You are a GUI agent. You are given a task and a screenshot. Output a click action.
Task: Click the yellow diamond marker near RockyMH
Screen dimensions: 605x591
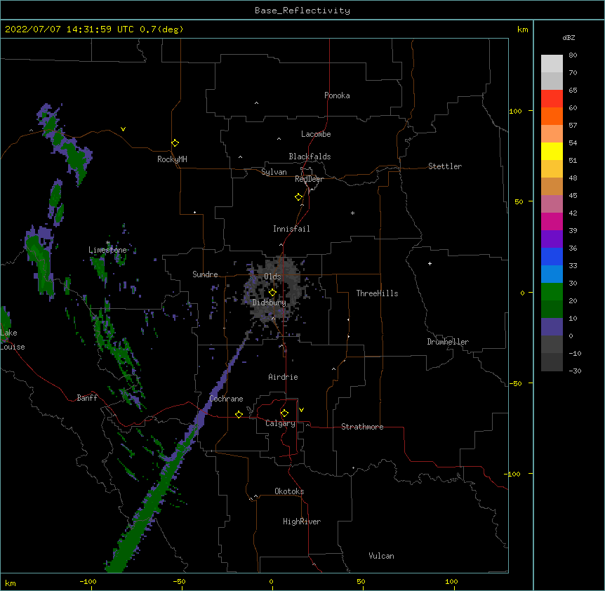tap(175, 143)
